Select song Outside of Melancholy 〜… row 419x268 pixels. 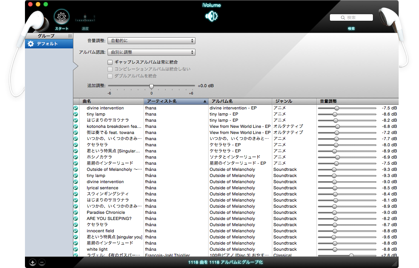(114, 169)
